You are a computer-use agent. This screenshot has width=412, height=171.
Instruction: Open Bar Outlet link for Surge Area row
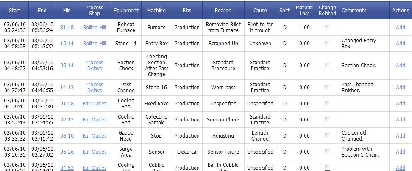(95, 152)
